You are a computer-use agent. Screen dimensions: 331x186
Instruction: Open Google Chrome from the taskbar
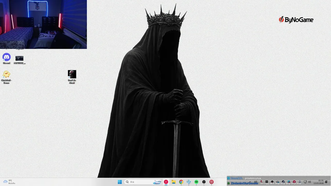[181, 182]
